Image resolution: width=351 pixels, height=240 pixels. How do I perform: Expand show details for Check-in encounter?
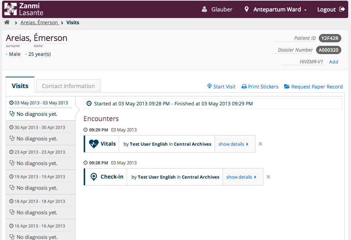click(241, 177)
